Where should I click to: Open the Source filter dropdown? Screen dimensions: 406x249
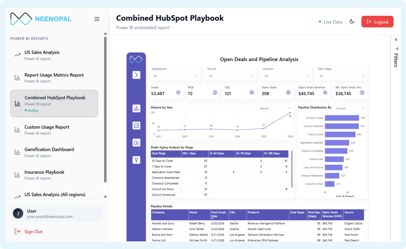(231, 76)
